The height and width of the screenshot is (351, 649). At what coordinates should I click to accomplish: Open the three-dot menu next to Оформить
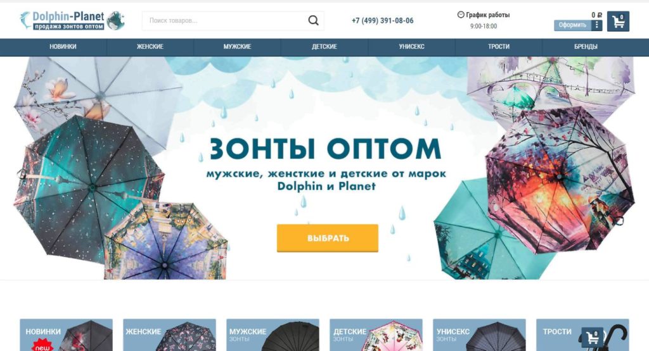596,25
